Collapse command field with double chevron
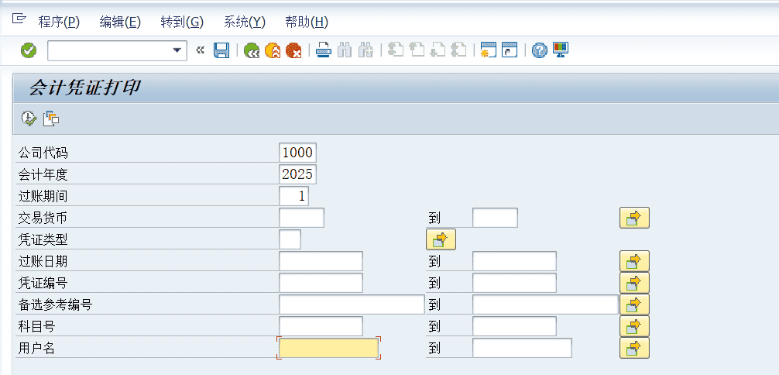The width and height of the screenshot is (779, 375). [201, 50]
